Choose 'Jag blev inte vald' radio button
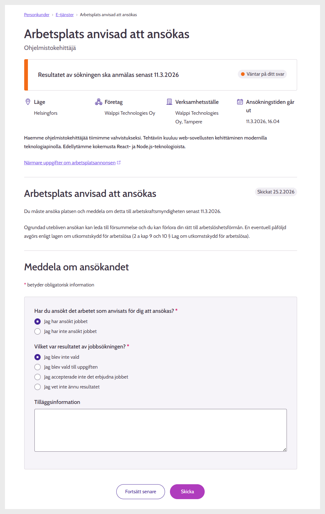Image resolution: width=325 pixels, height=514 pixels. [38, 357]
